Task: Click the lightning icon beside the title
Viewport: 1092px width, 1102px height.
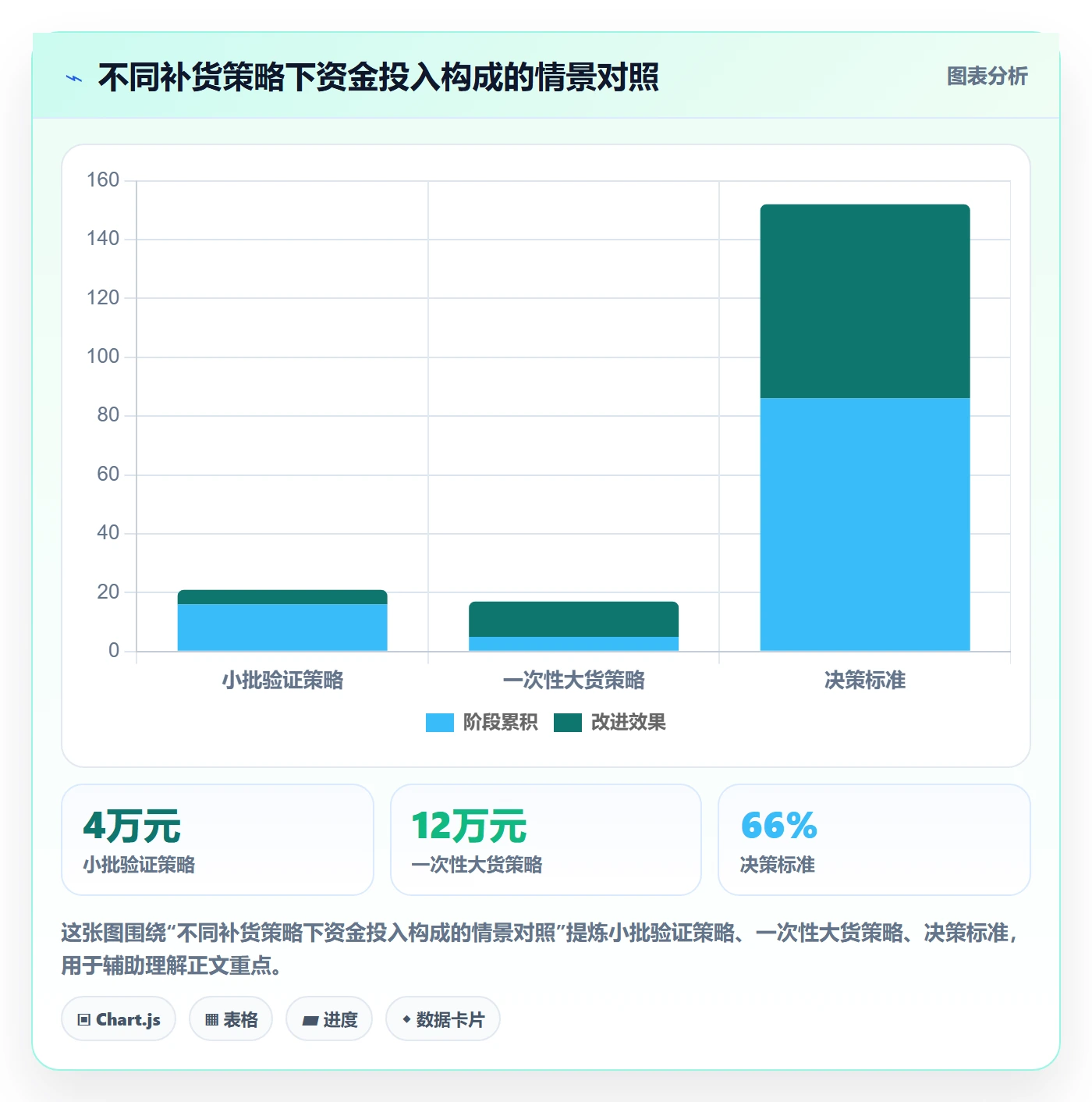Action: tap(74, 78)
